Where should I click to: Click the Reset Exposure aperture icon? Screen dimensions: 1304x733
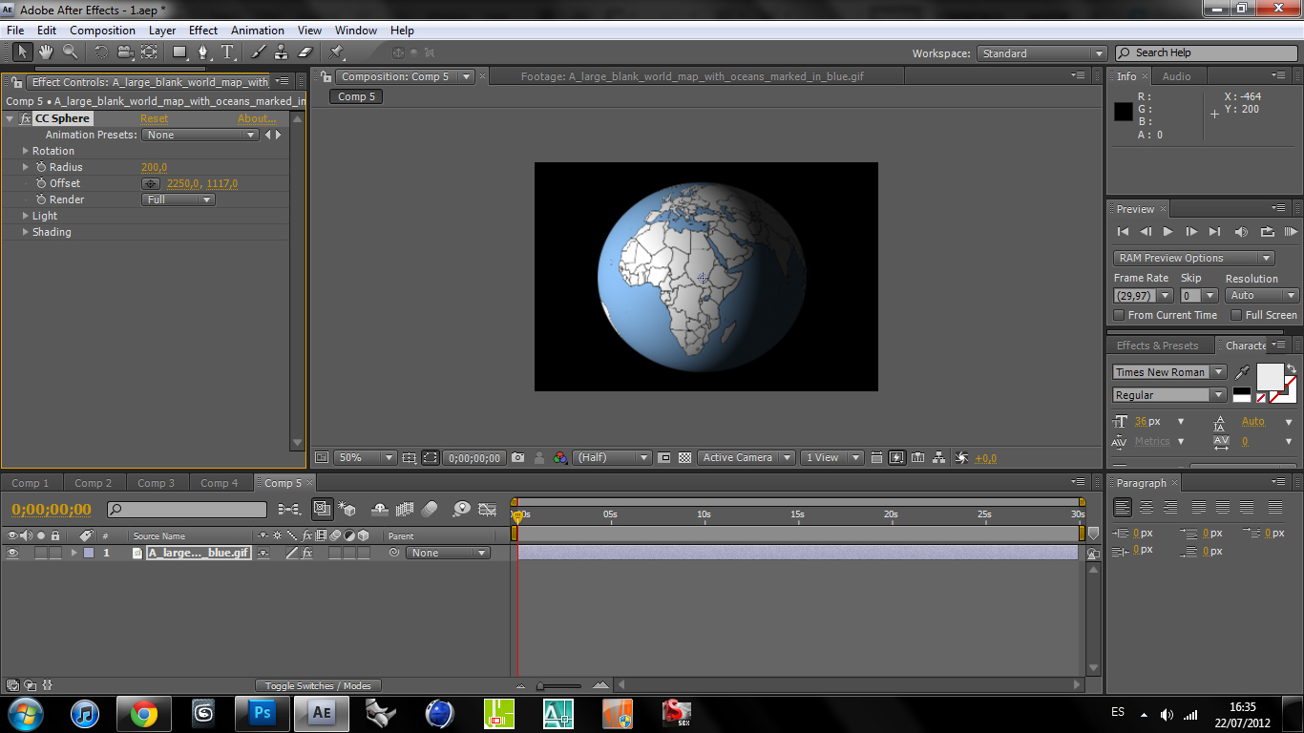(x=962, y=458)
